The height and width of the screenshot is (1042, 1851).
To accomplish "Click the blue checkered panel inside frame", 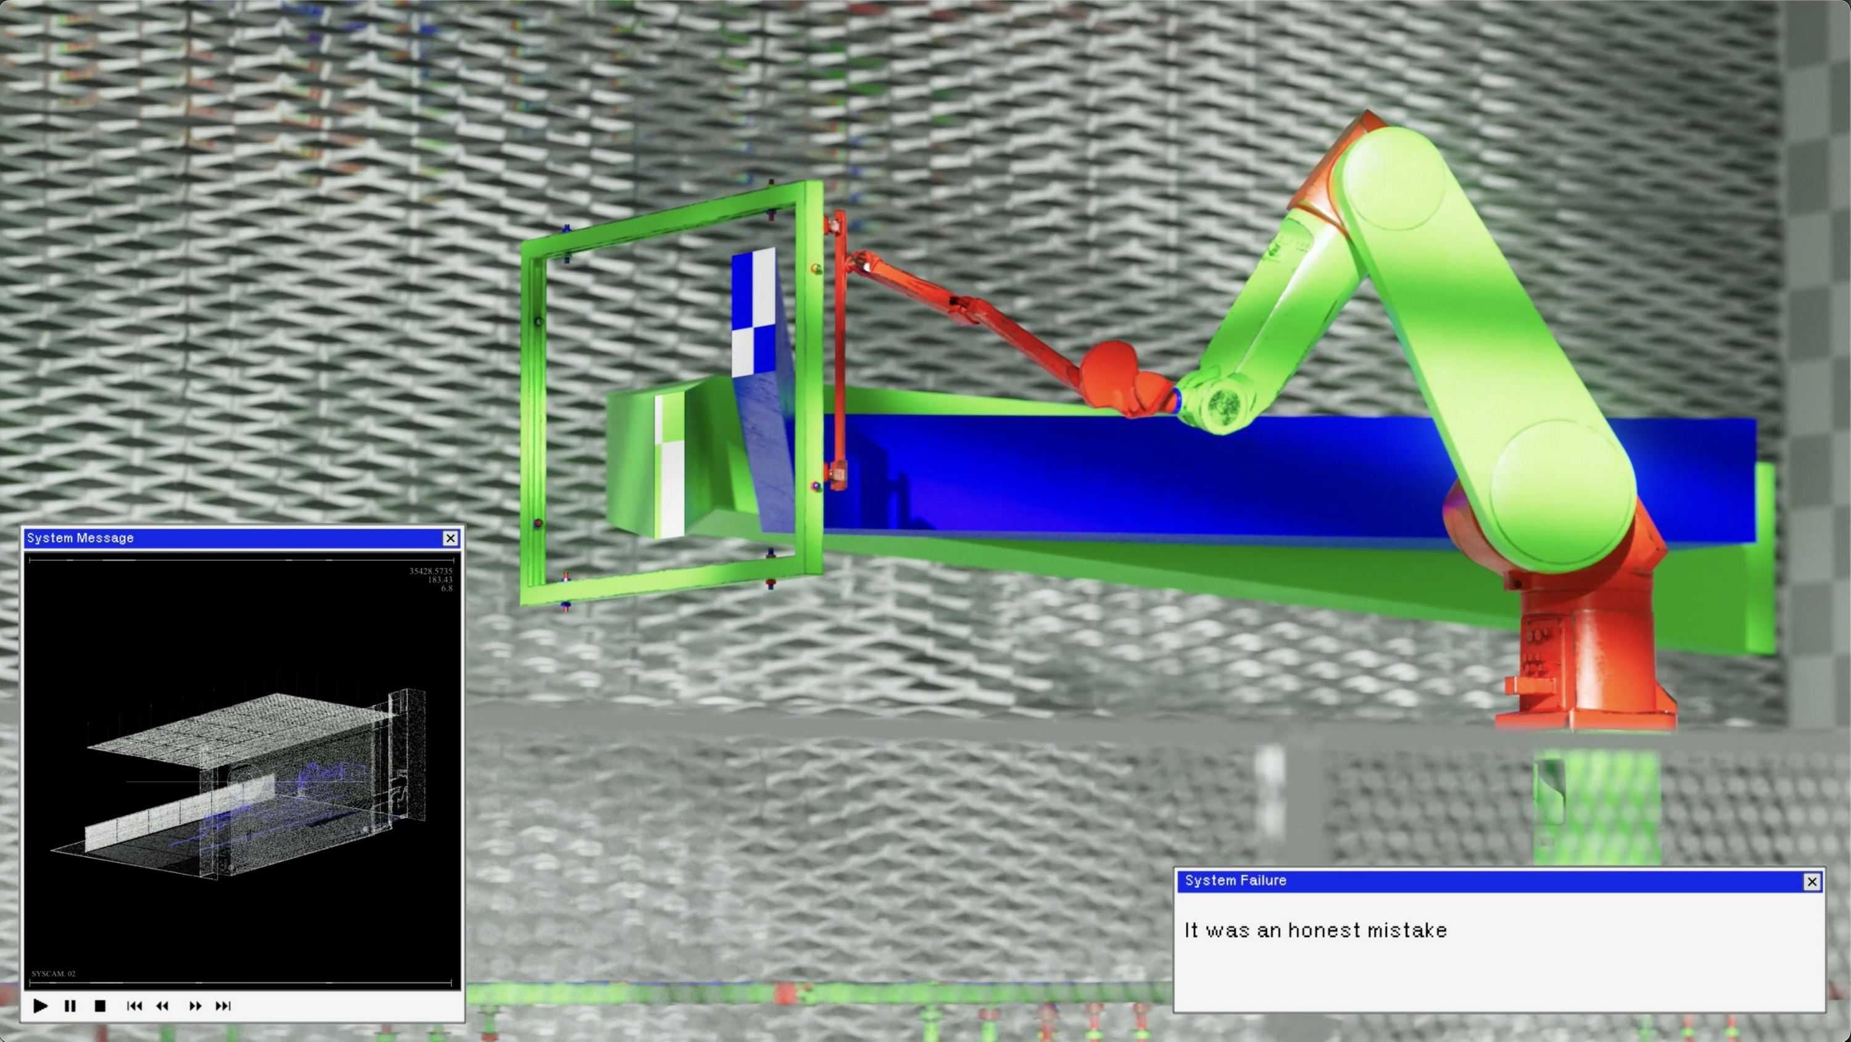I will [754, 309].
